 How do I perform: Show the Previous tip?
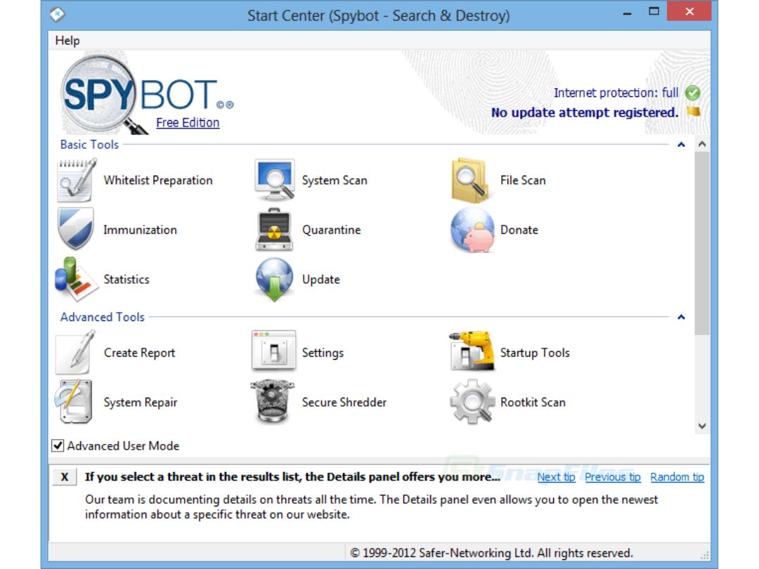(x=612, y=477)
